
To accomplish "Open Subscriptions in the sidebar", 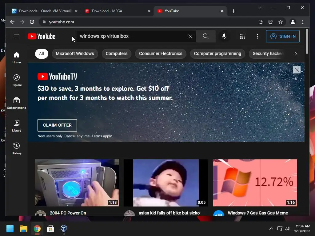I will point(17,103).
